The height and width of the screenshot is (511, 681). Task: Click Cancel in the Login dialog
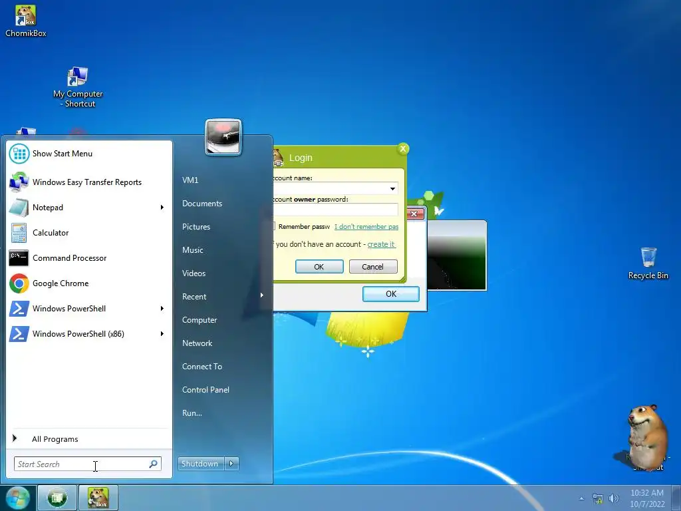pos(373,266)
